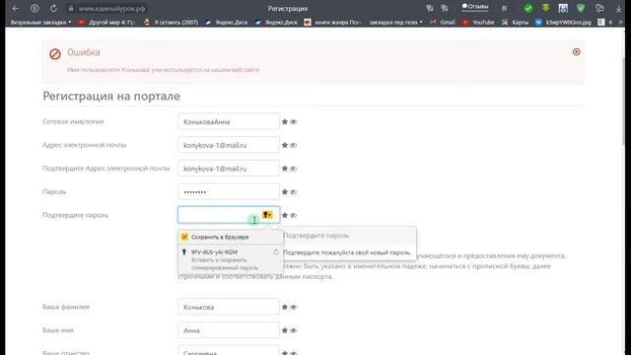
Task: Regenerate the suggested password with circular arrow
Action: click(x=276, y=252)
